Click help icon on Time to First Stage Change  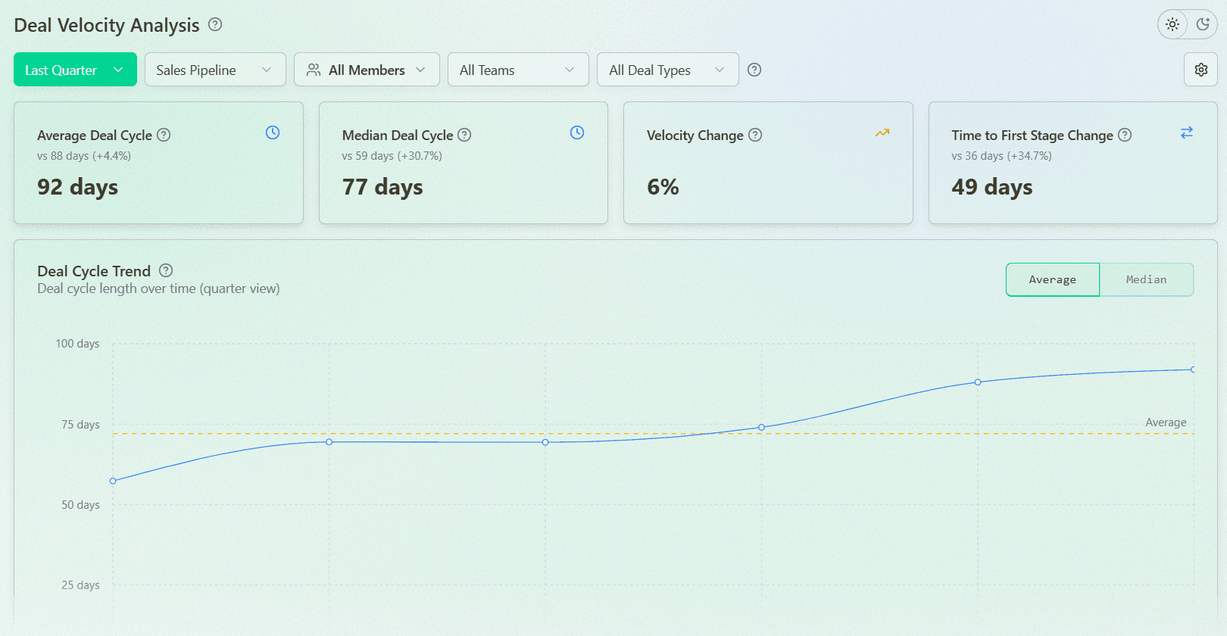pyautogui.click(x=1125, y=135)
